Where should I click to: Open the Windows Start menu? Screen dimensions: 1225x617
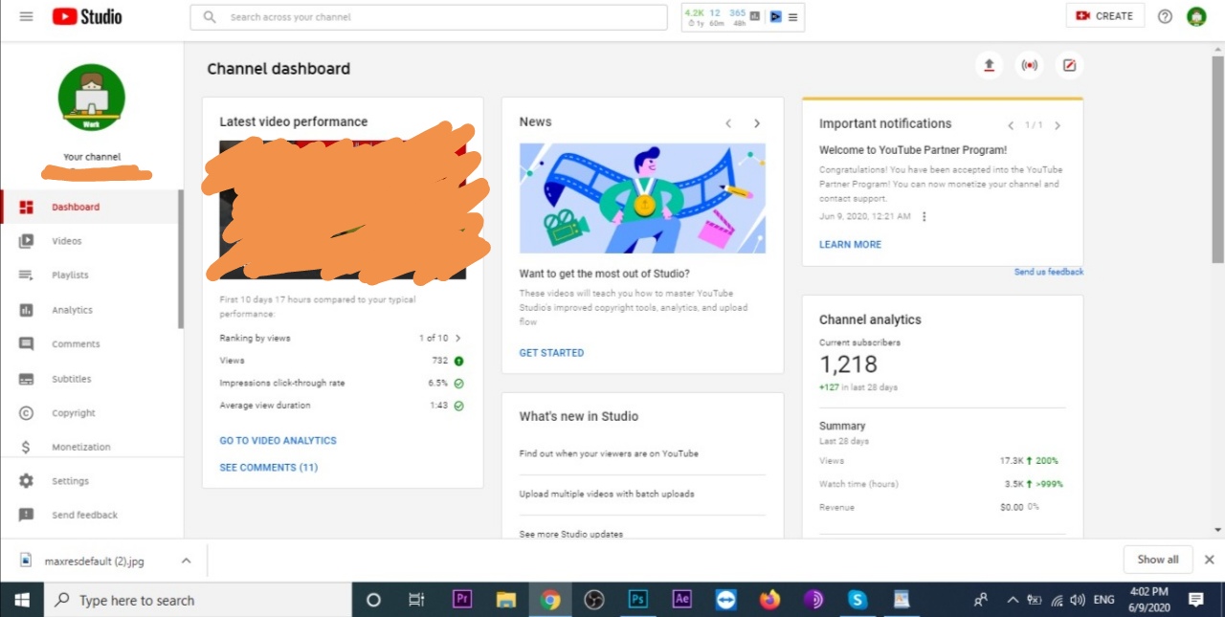pyautogui.click(x=21, y=600)
